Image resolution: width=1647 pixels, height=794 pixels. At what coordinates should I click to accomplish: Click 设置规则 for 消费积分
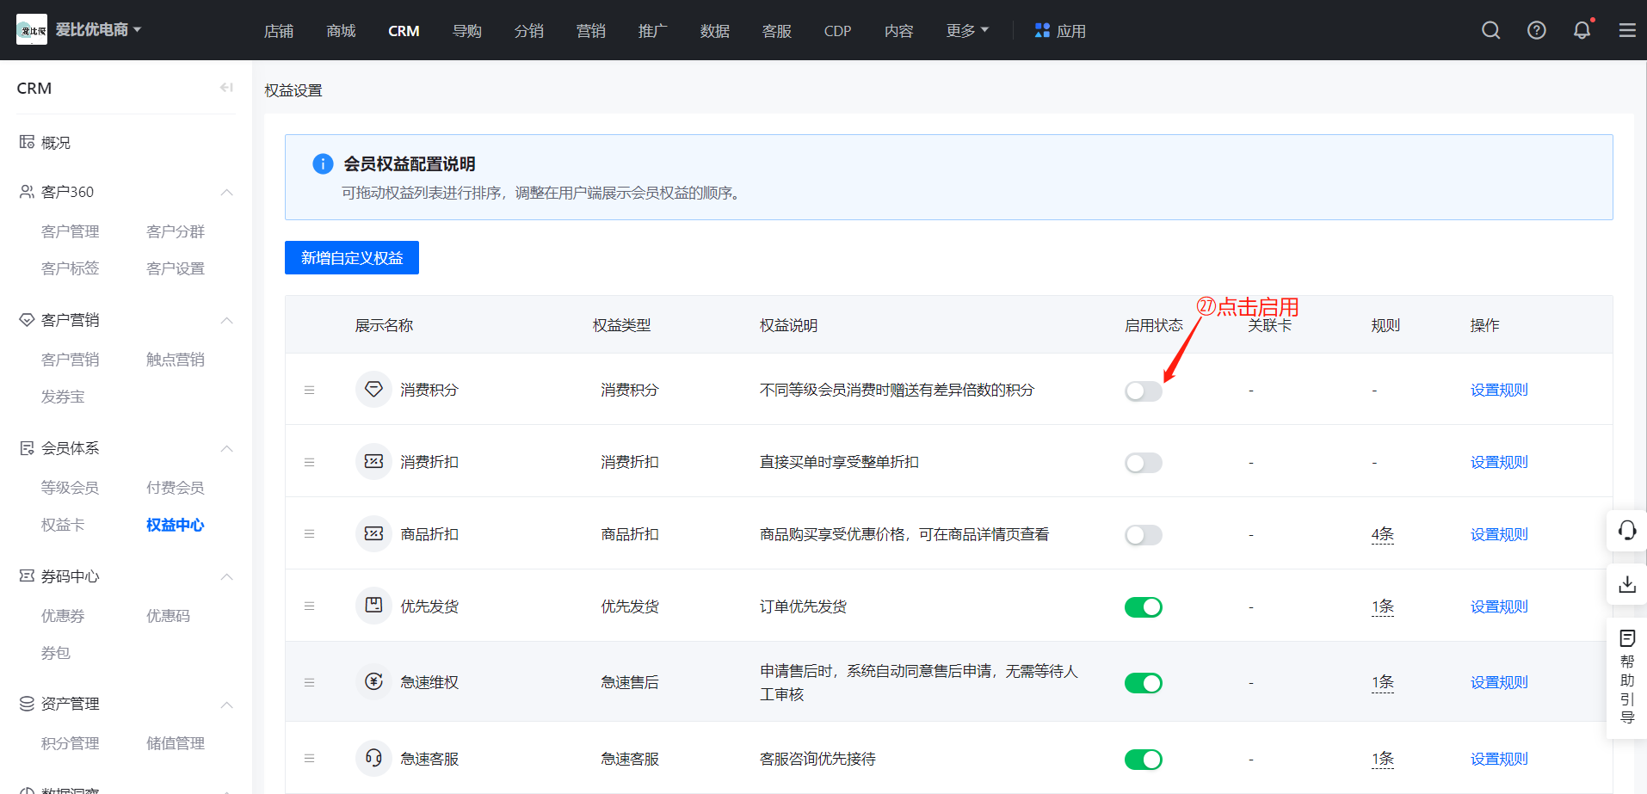click(x=1499, y=390)
